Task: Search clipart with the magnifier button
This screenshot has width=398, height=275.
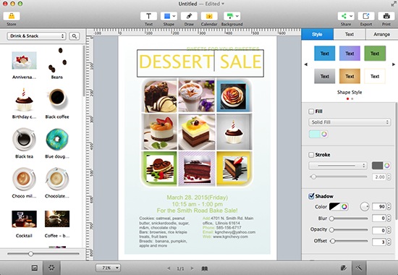Action: point(74,36)
